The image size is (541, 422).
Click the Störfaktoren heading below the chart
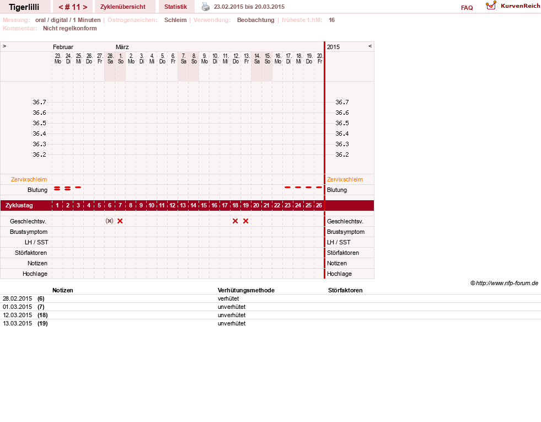point(345,291)
